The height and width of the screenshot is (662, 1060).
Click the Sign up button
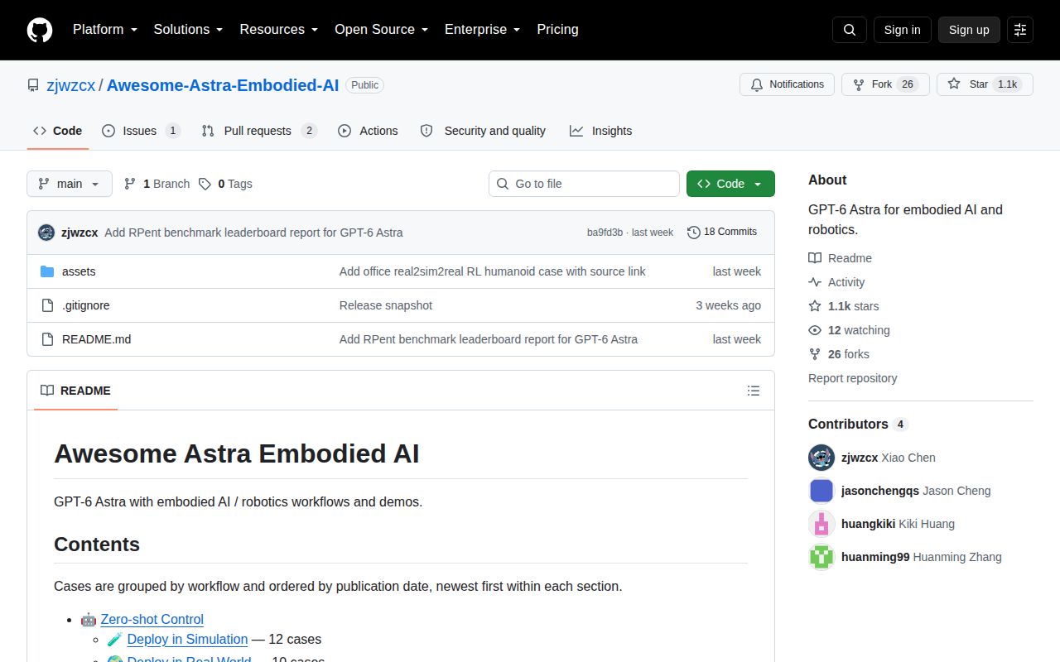pyautogui.click(x=969, y=30)
